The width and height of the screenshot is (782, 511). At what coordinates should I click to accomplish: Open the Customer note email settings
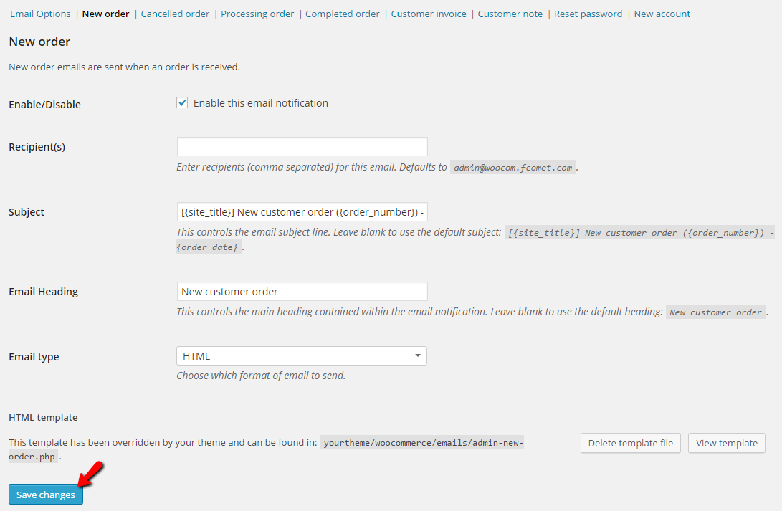point(510,14)
